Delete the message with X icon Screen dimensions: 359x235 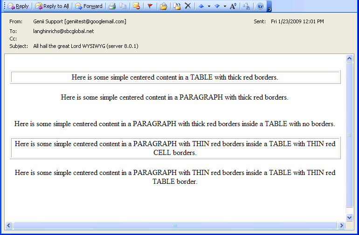pyautogui.click(x=187, y=6)
